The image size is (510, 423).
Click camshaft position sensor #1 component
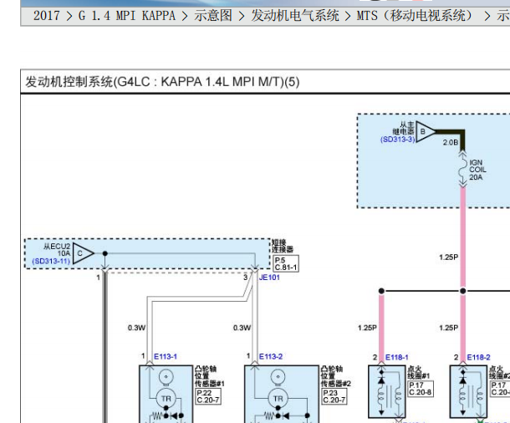166,394
